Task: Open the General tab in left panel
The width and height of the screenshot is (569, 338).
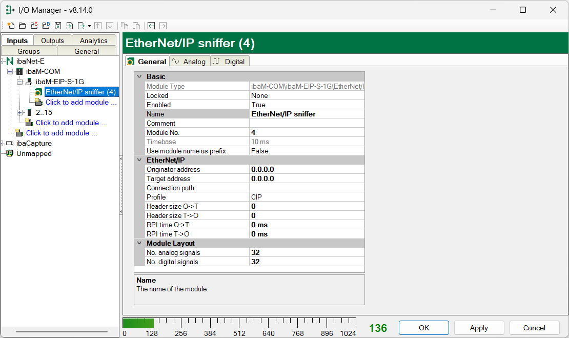Action: tap(86, 51)
